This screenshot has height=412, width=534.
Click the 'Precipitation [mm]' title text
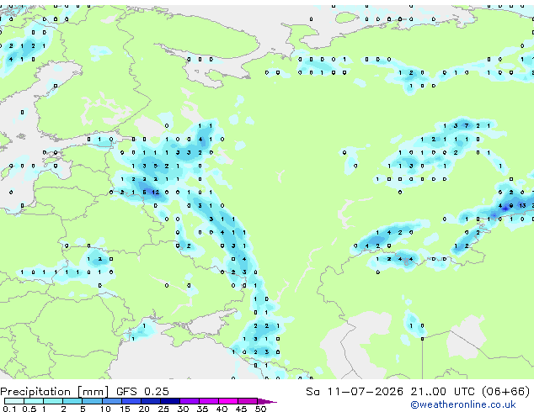pyautogui.click(x=55, y=392)
